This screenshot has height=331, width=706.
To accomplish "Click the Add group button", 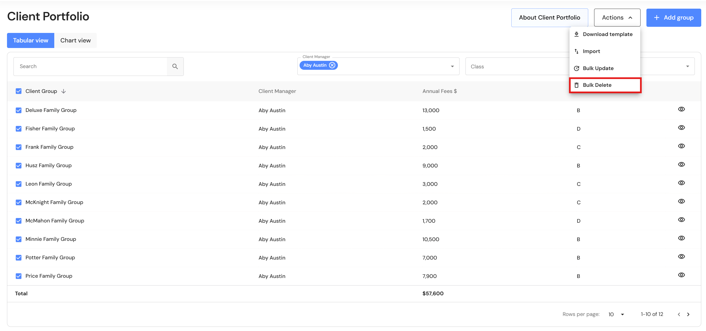I will click(x=674, y=18).
